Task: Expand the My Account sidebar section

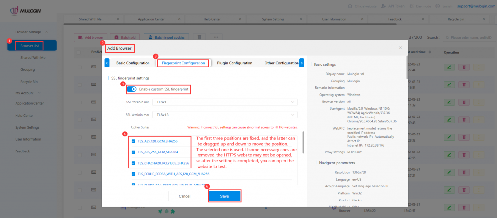Action: (x=28, y=93)
